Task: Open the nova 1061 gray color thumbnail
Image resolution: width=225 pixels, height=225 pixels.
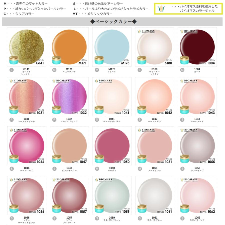Action: 155,195
